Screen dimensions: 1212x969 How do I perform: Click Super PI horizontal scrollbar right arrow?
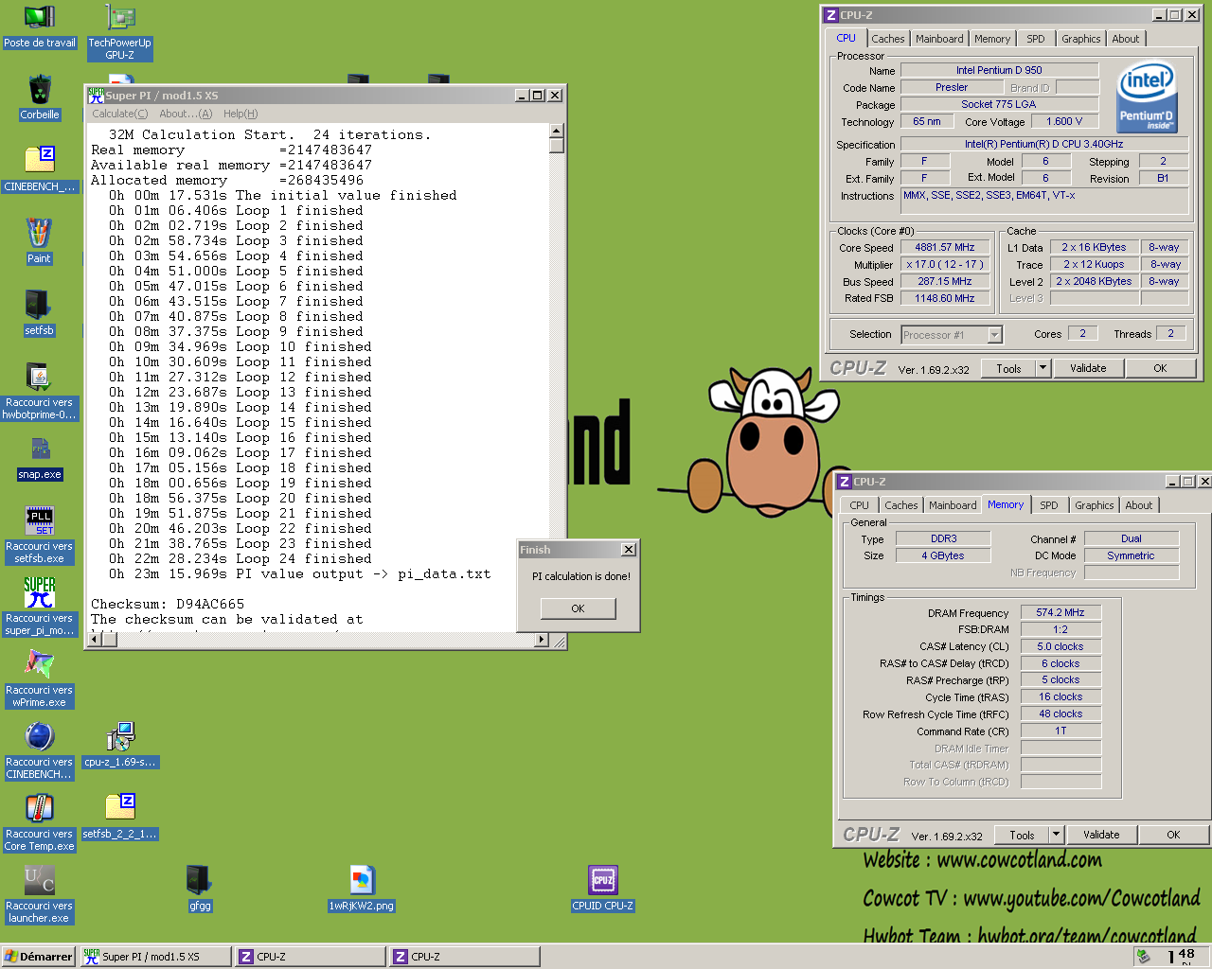click(542, 640)
